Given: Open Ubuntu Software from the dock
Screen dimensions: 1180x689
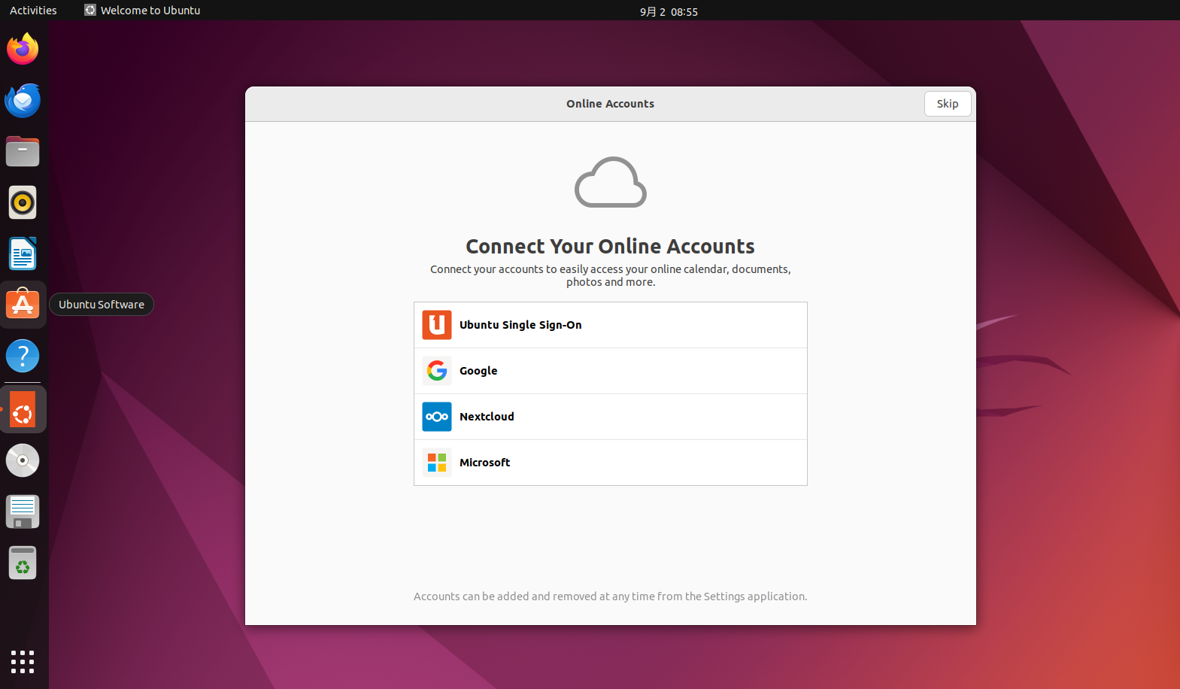Looking at the screenshot, I should click(x=23, y=305).
